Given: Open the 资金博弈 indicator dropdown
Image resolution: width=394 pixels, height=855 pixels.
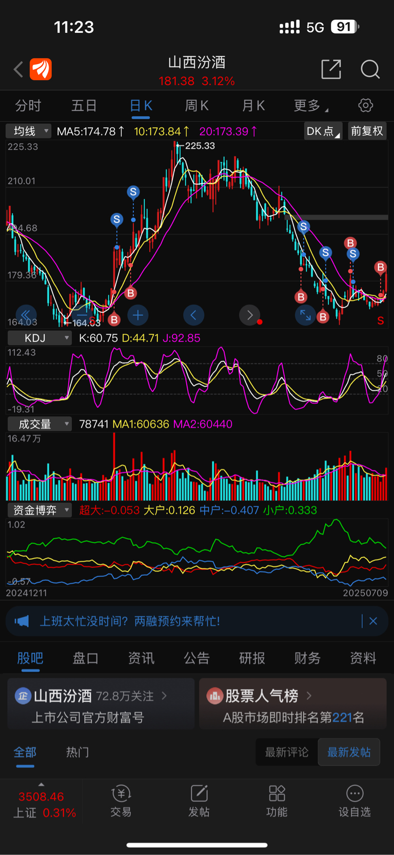Looking at the screenshot, I should [x=40, y=510].
